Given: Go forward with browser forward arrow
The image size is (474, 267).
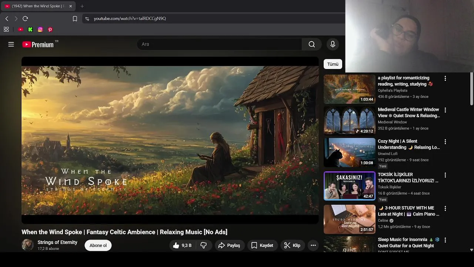Looking at the screenshot, I should click(16, 19).
